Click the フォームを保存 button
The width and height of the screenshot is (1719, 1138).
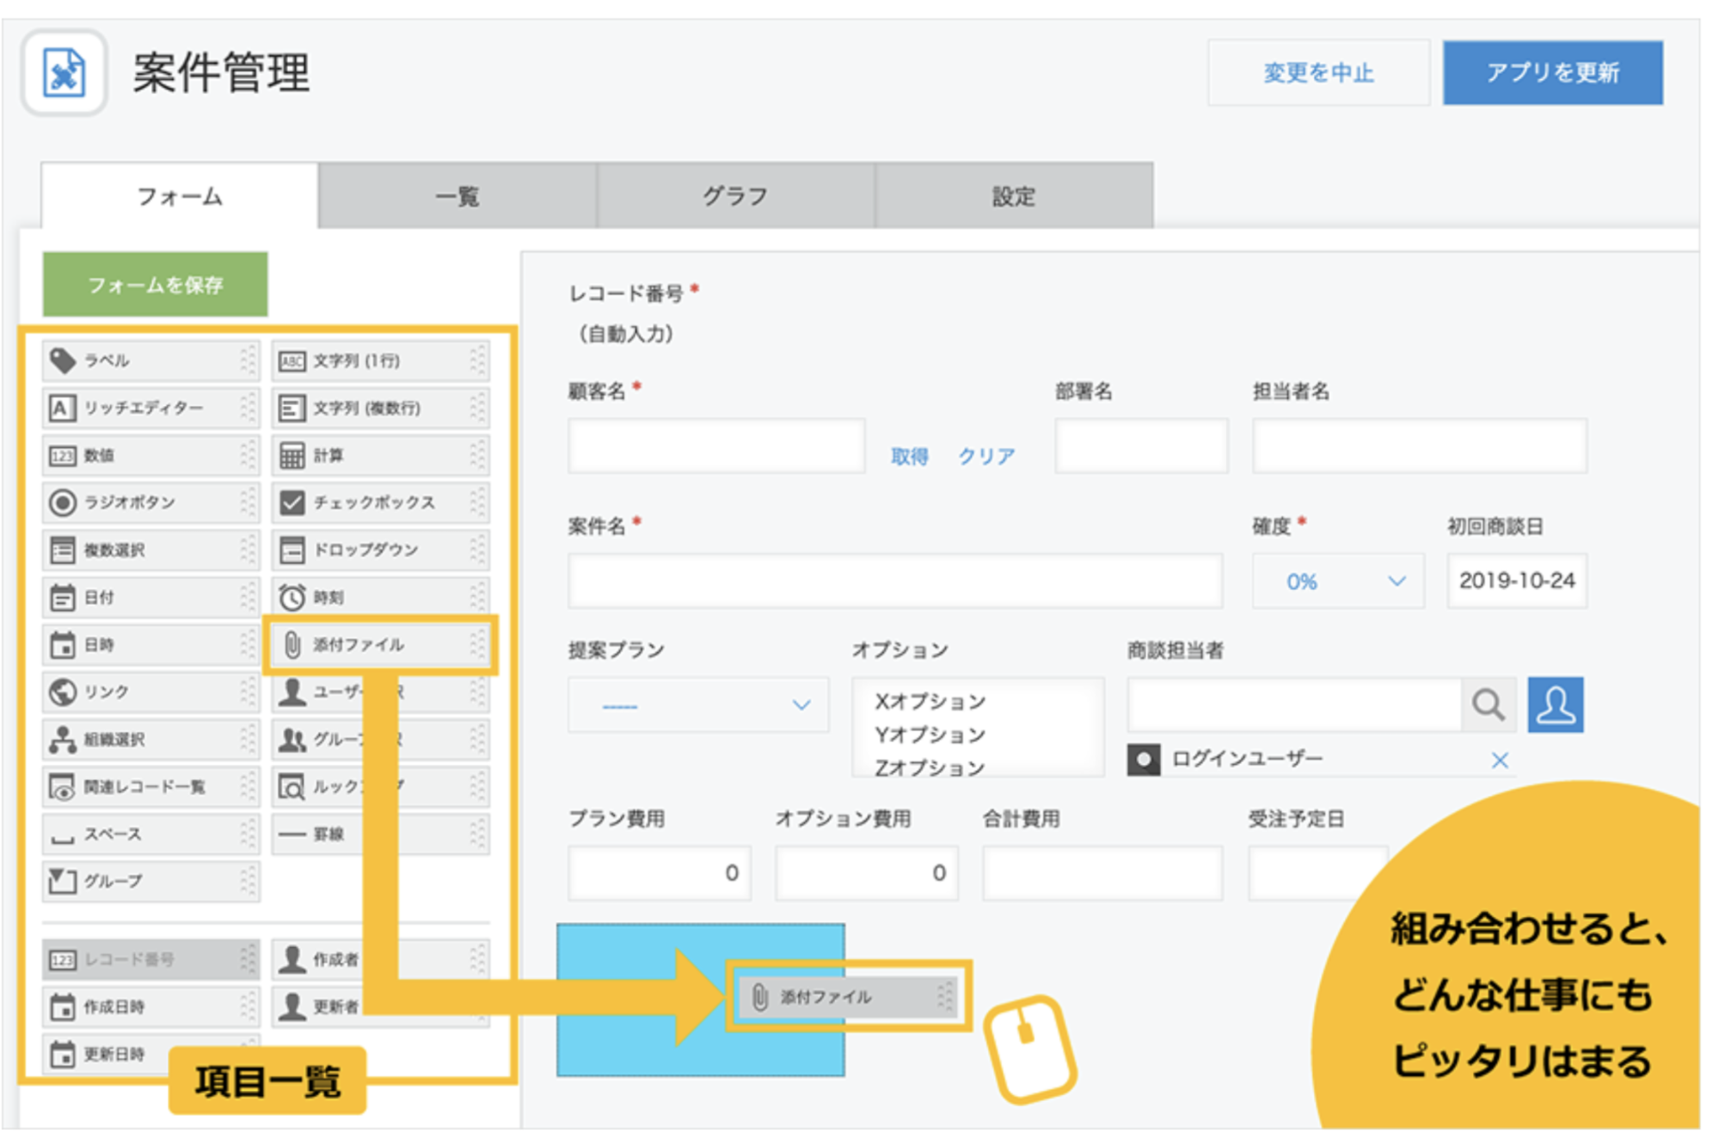pyautogui.click(x=154, y=285)
